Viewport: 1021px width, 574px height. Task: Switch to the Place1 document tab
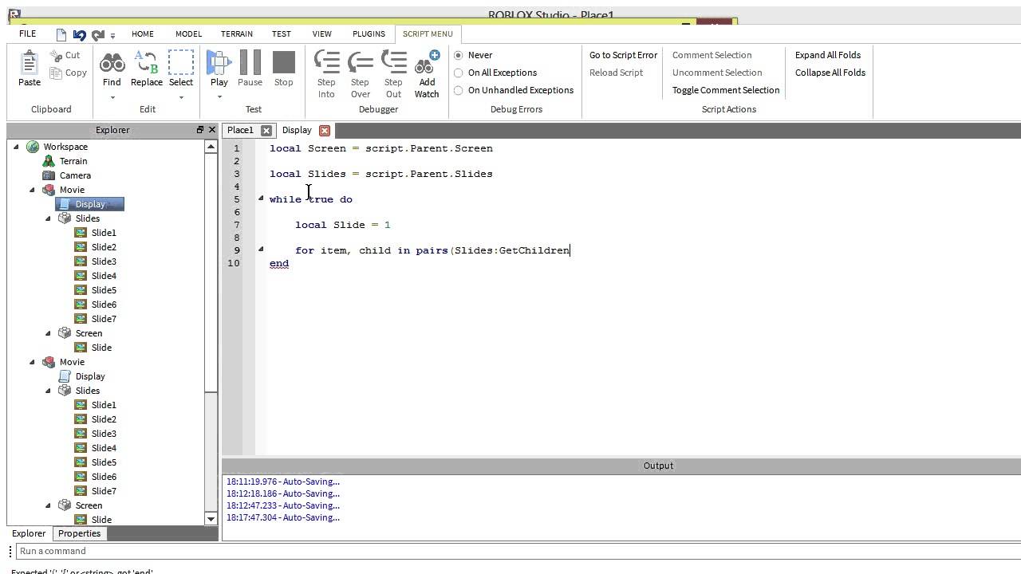coord(240,130)
